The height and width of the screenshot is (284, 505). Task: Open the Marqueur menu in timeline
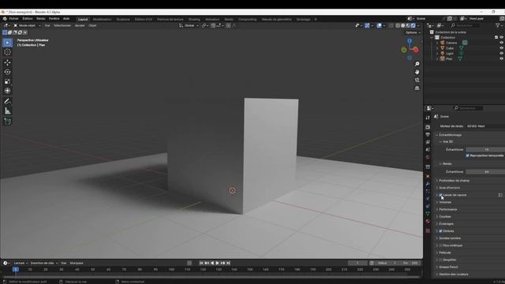[x=77, y=263]
